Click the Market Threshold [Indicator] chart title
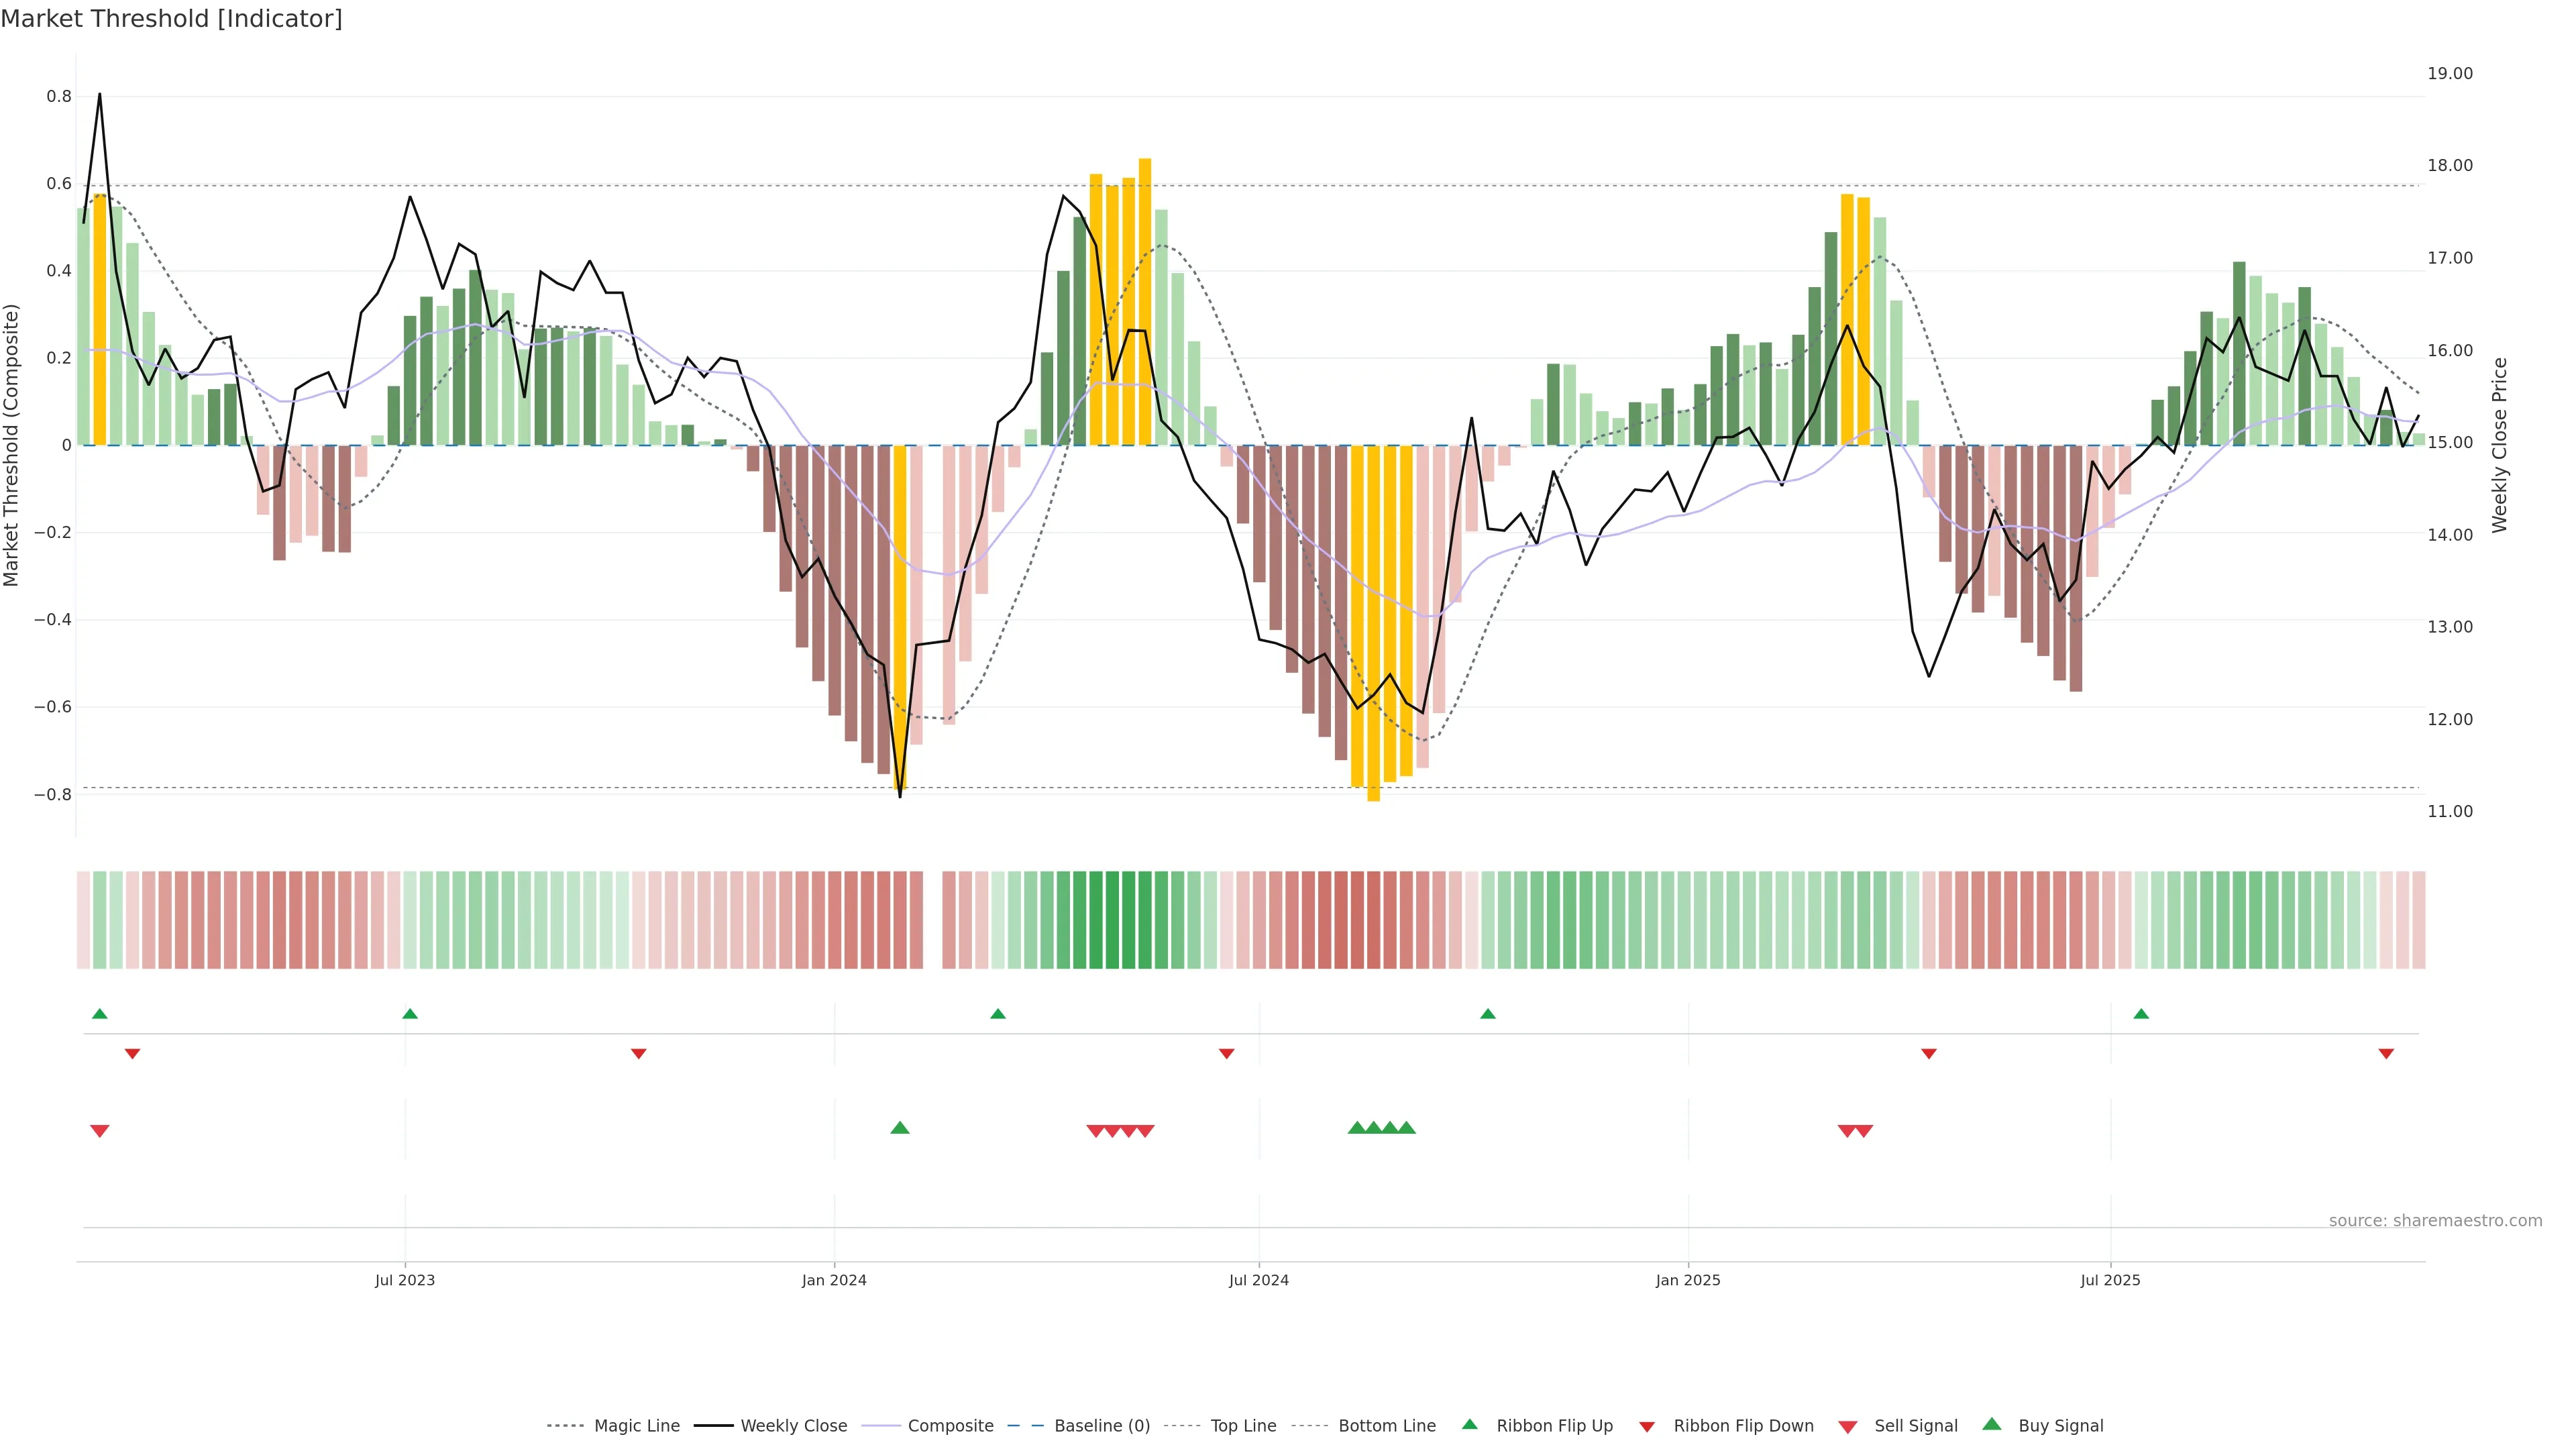 point(171,19)
